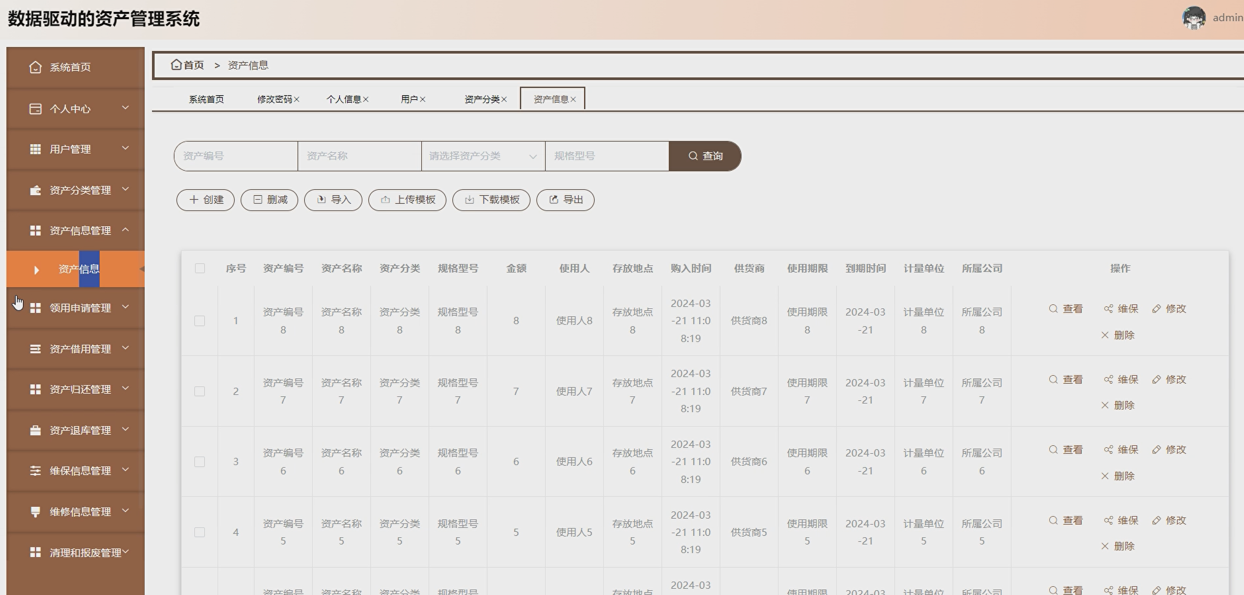The height and width of the screenshot is (595, 1244).
Task: Collapse the 资产信息管理 menu chevron
Action: (x=126, y=230)
